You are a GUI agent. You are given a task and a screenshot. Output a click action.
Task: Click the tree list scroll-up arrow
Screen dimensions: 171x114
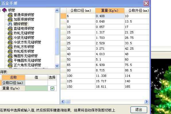(x=57, y=10)
